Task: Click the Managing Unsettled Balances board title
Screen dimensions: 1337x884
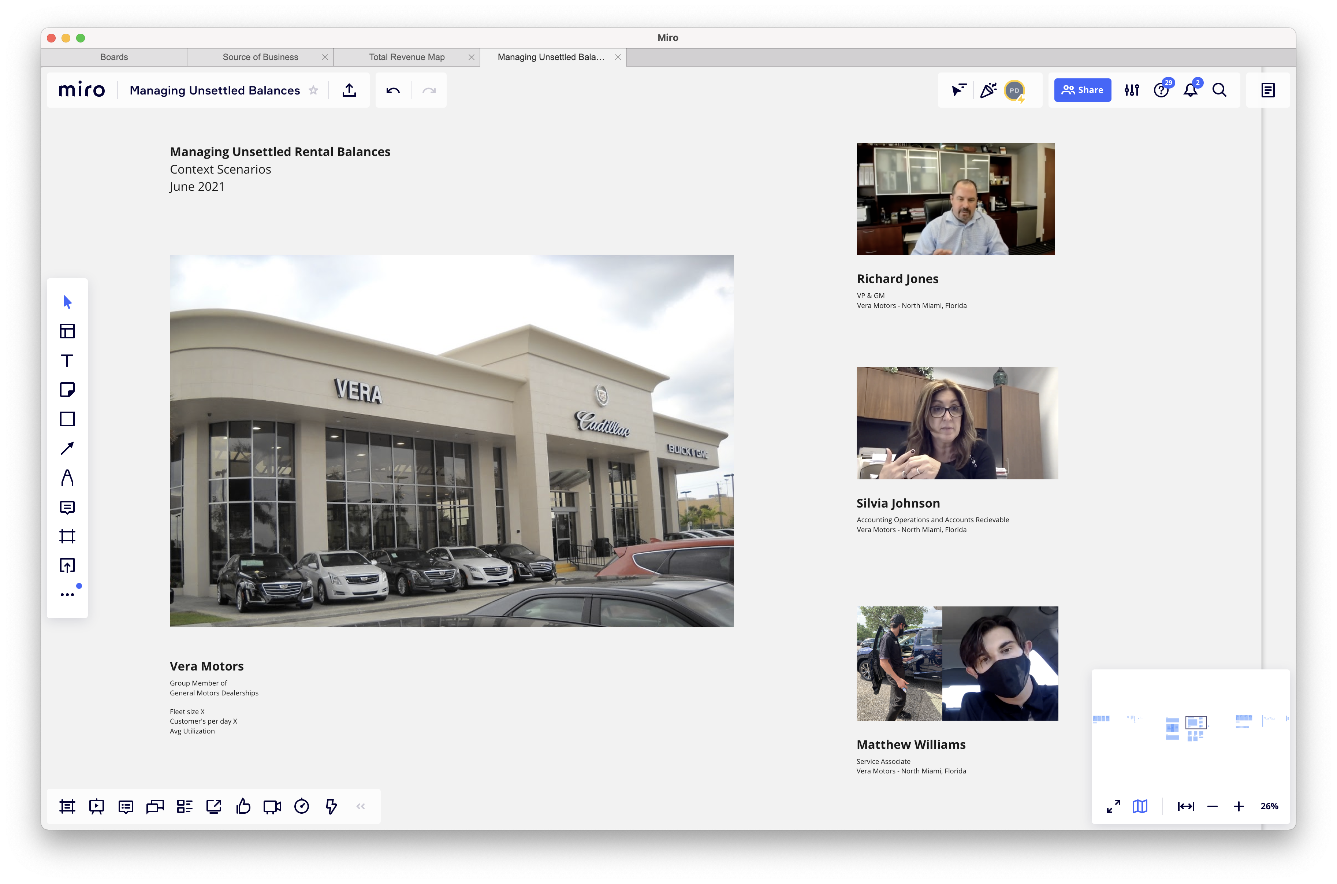Action: (215, 90)
